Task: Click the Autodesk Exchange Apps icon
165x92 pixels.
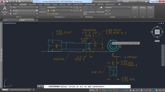Action: 137,2
